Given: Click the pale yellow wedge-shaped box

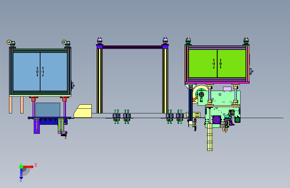Looking at the screenshot, I should [83, 111].
